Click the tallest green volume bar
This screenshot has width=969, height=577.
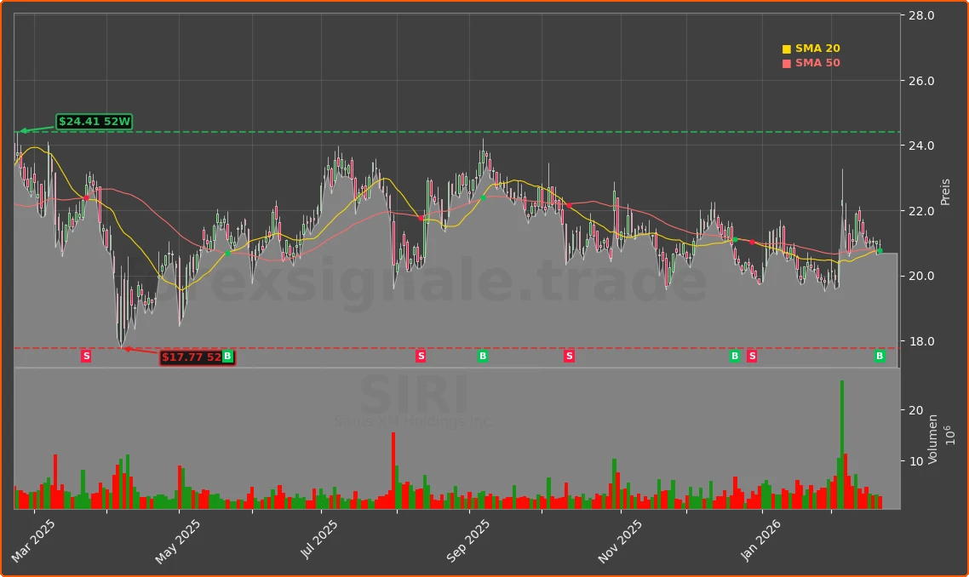click(842, 443)
